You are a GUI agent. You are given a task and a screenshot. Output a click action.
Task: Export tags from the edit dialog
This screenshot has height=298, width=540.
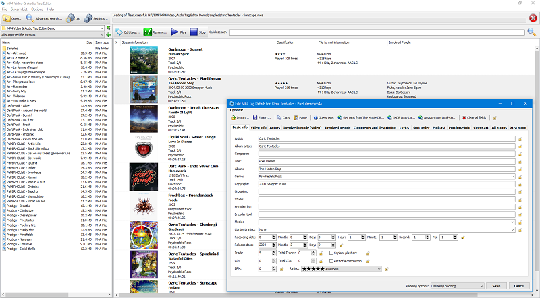click(x=262, y=118)
